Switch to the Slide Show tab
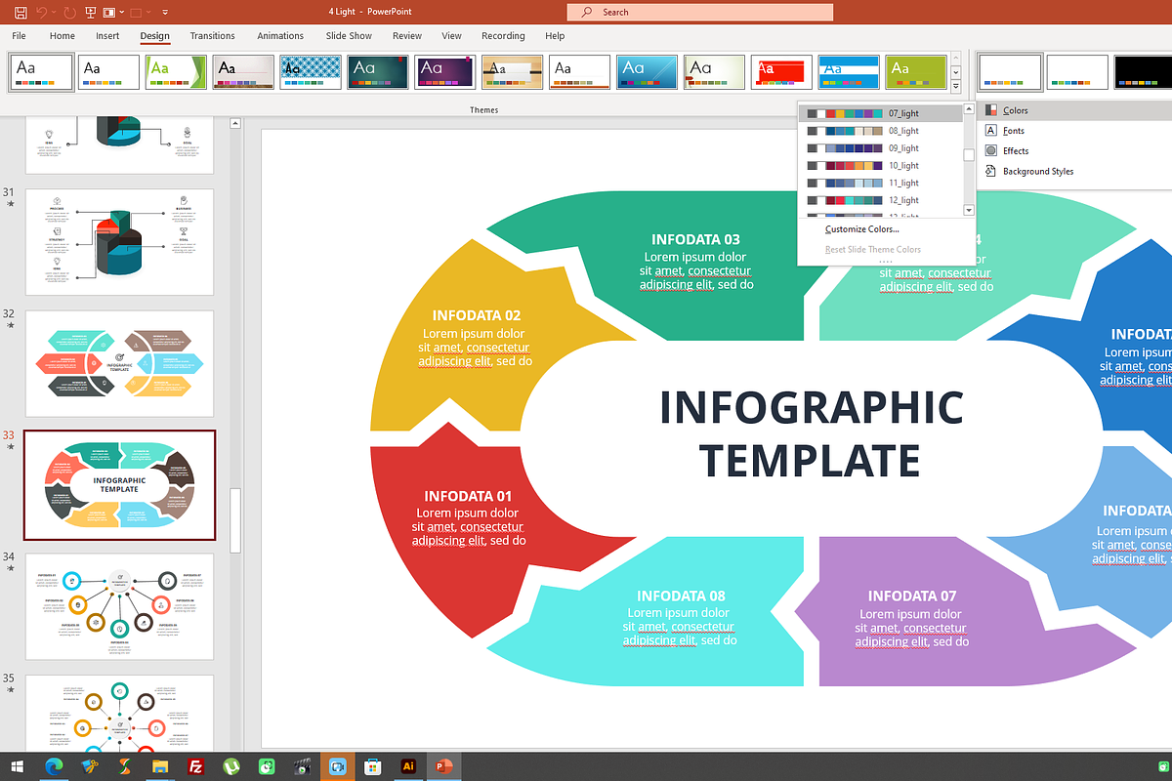Screen dimensions: 1172x781 coord(349,36)
